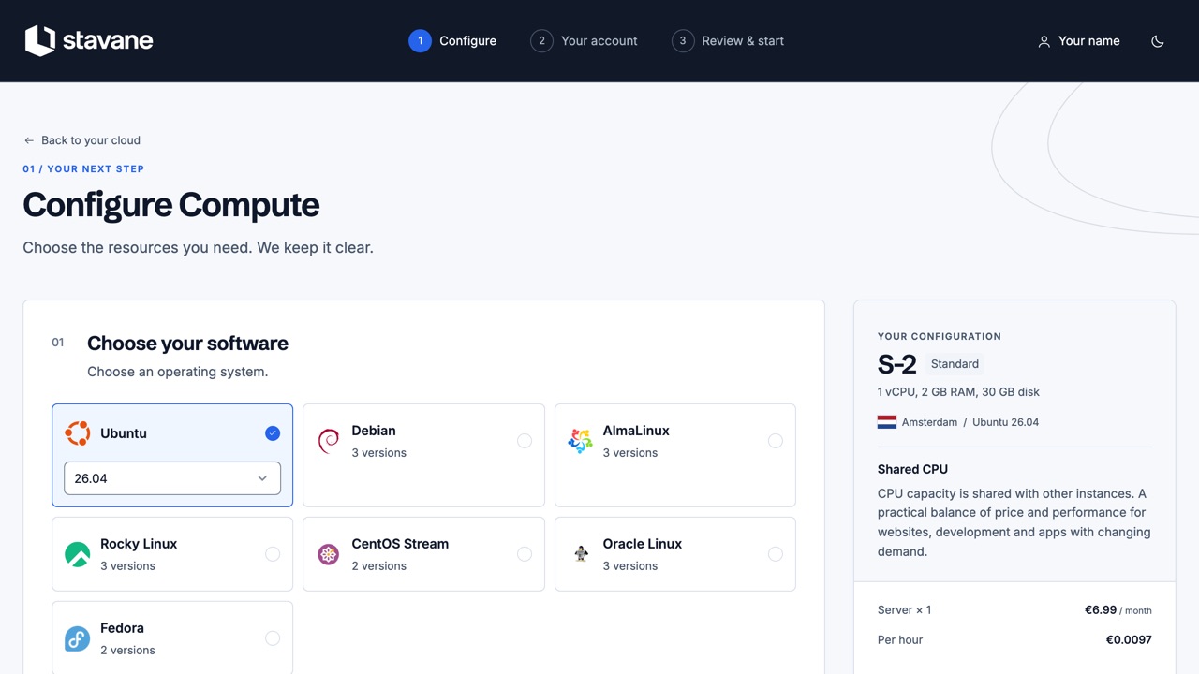Click the €0.0097 hourly price
1199x674 pixels.
(1129, 640)
